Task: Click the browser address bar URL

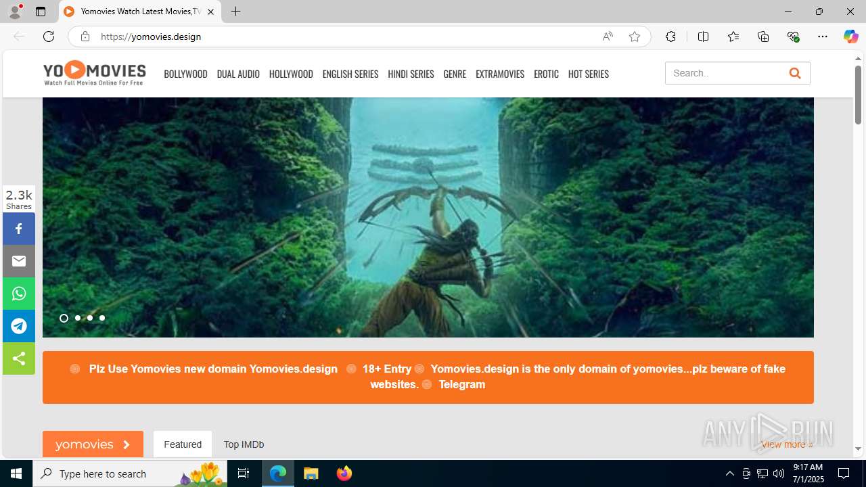Action: 151,37
